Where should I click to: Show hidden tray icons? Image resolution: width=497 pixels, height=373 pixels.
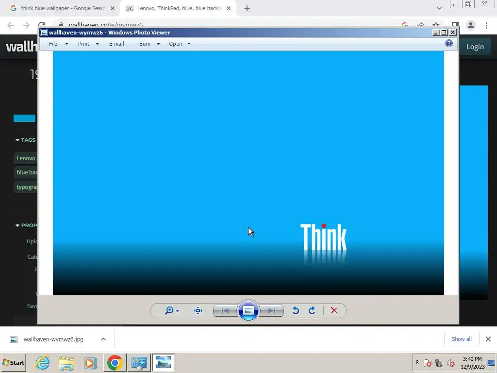[x=417, y=362]
